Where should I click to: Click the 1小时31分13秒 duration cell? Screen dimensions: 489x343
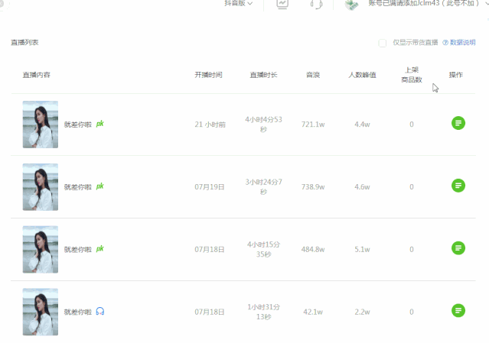[263, 312]
